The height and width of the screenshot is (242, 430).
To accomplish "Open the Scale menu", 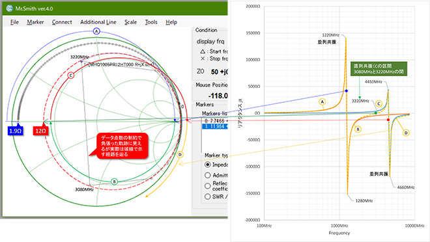I will [130, 22].
